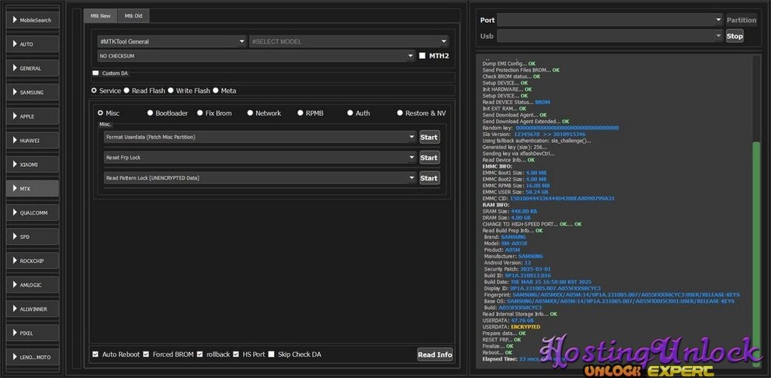The width and height of the screenshot is (771, 378).
Task: Open the SPD sidebar section
Action: (33, 237)
